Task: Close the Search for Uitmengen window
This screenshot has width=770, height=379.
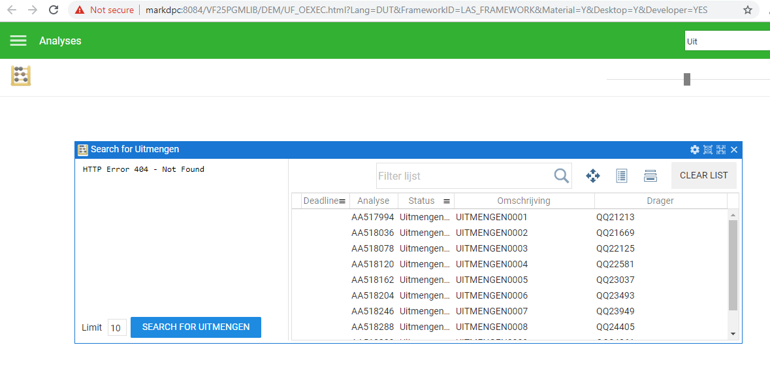Action: pyautogui.click(x=734, y=150)
